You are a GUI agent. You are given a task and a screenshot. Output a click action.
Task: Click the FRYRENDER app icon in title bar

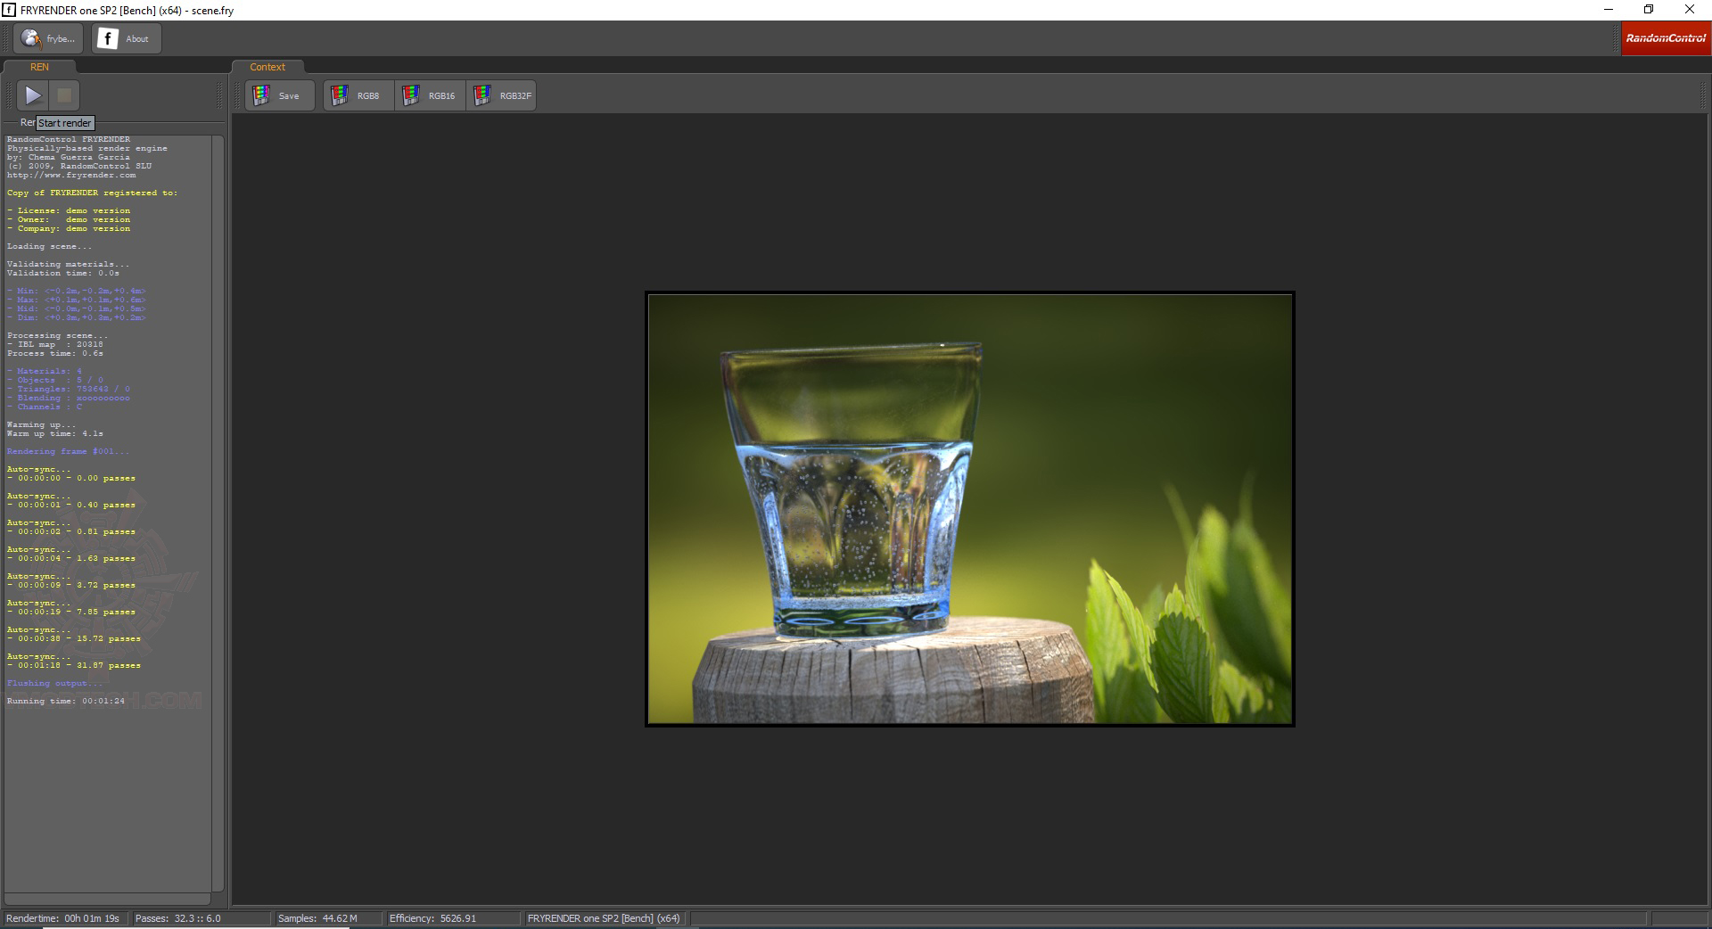[9, 10]
